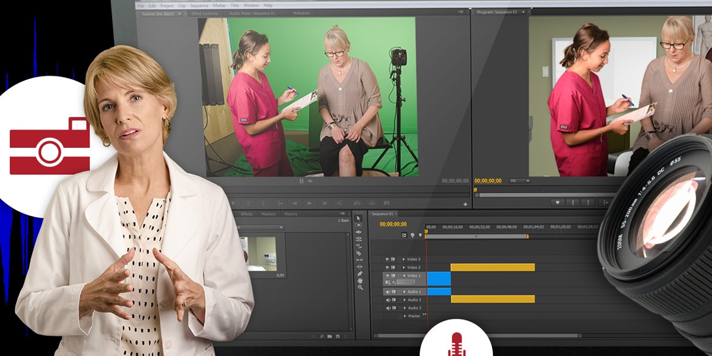
Task: Select the blue clip on Video 1
Action: [x=439, y=278]
